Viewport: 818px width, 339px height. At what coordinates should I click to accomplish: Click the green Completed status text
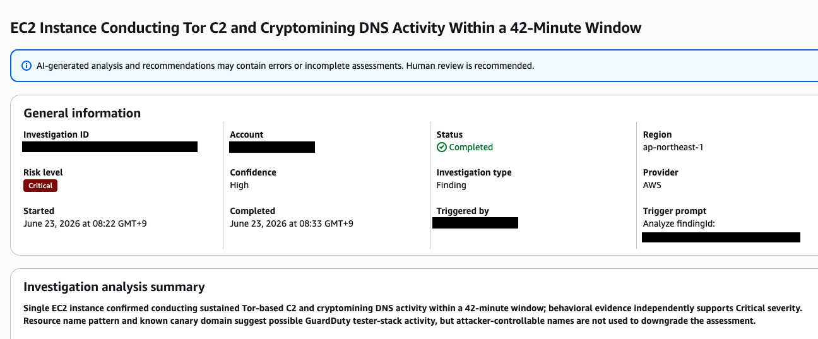click(x=471, y=147)
